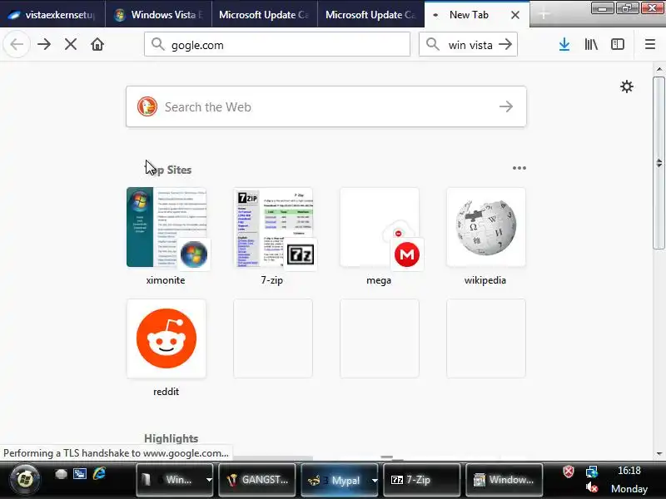Toggle the sidebar panel icon
The height and width of the screenshot is (499, 666).
coord(618,44)
